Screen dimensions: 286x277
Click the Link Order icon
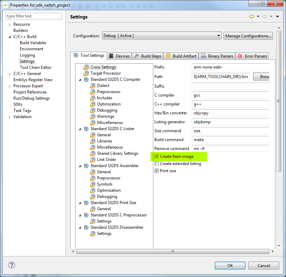(93, 160)
